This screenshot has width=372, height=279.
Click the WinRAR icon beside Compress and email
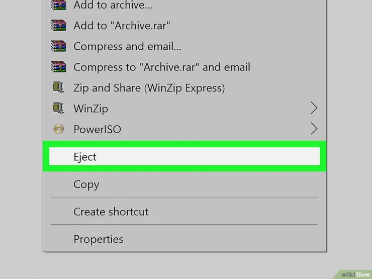[x=59, y=46]
